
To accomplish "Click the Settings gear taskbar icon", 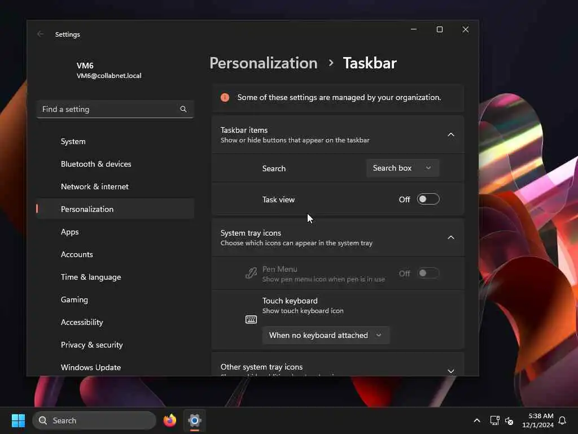I will pos(195,420).
